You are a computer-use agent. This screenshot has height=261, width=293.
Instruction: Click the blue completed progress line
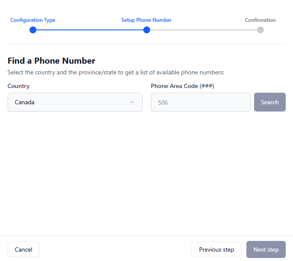90,30
